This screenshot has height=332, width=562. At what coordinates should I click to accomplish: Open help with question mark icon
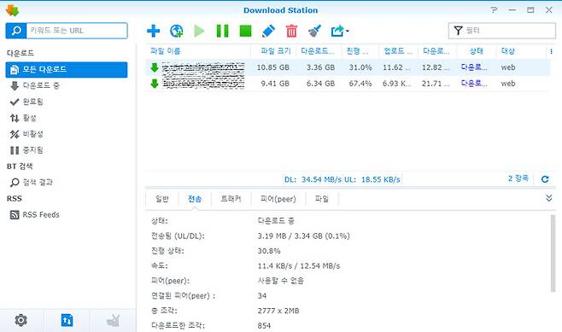(x=494, y=10)
